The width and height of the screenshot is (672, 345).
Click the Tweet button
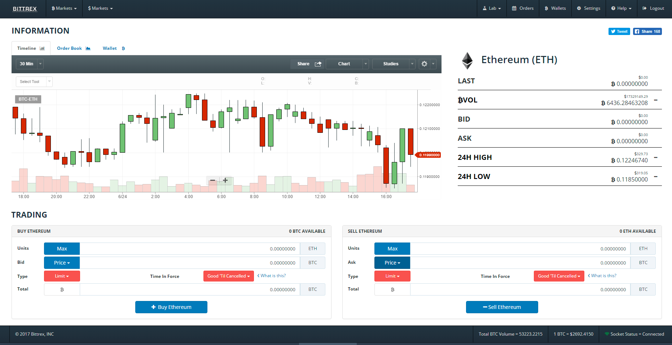(x=619, y=31)
